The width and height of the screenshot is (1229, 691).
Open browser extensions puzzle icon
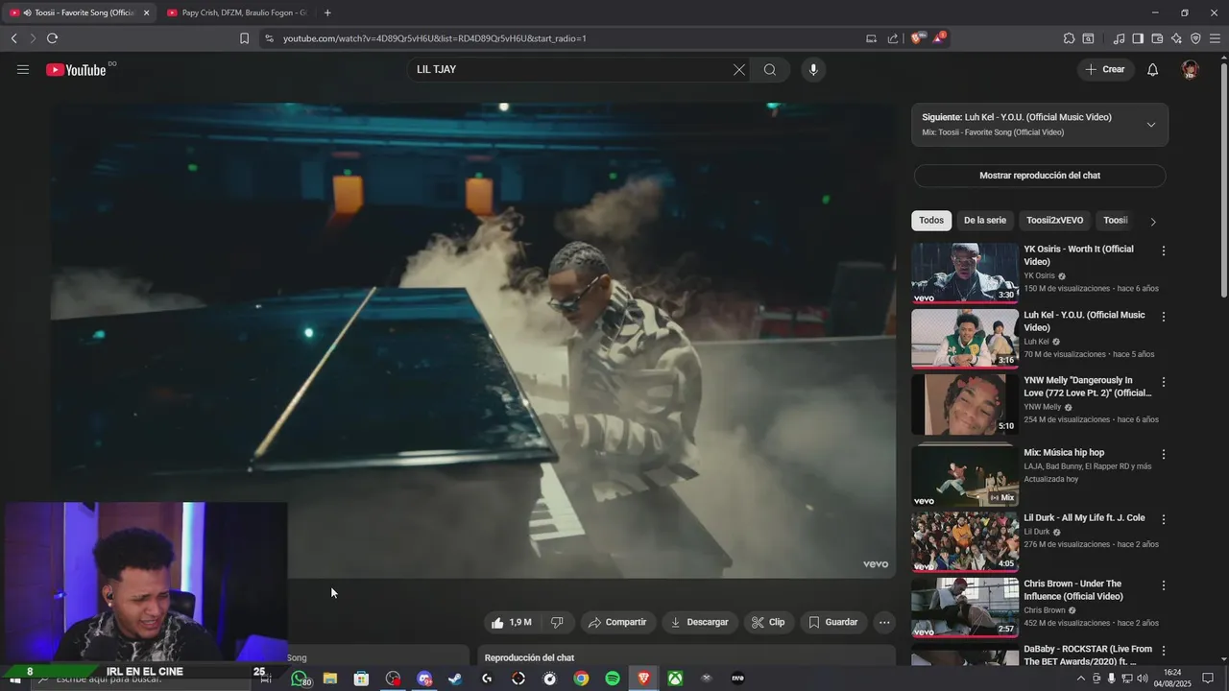1069,38
